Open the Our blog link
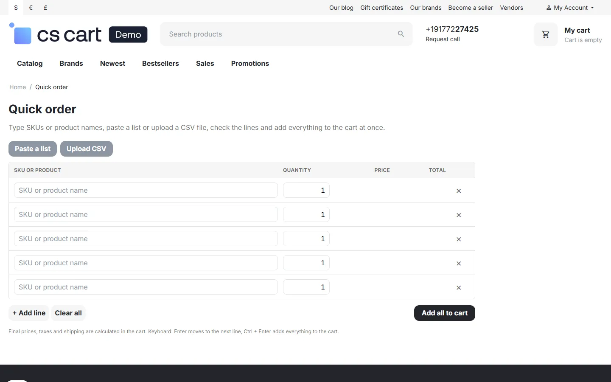The image size is (611, 382). coord(341,8)
